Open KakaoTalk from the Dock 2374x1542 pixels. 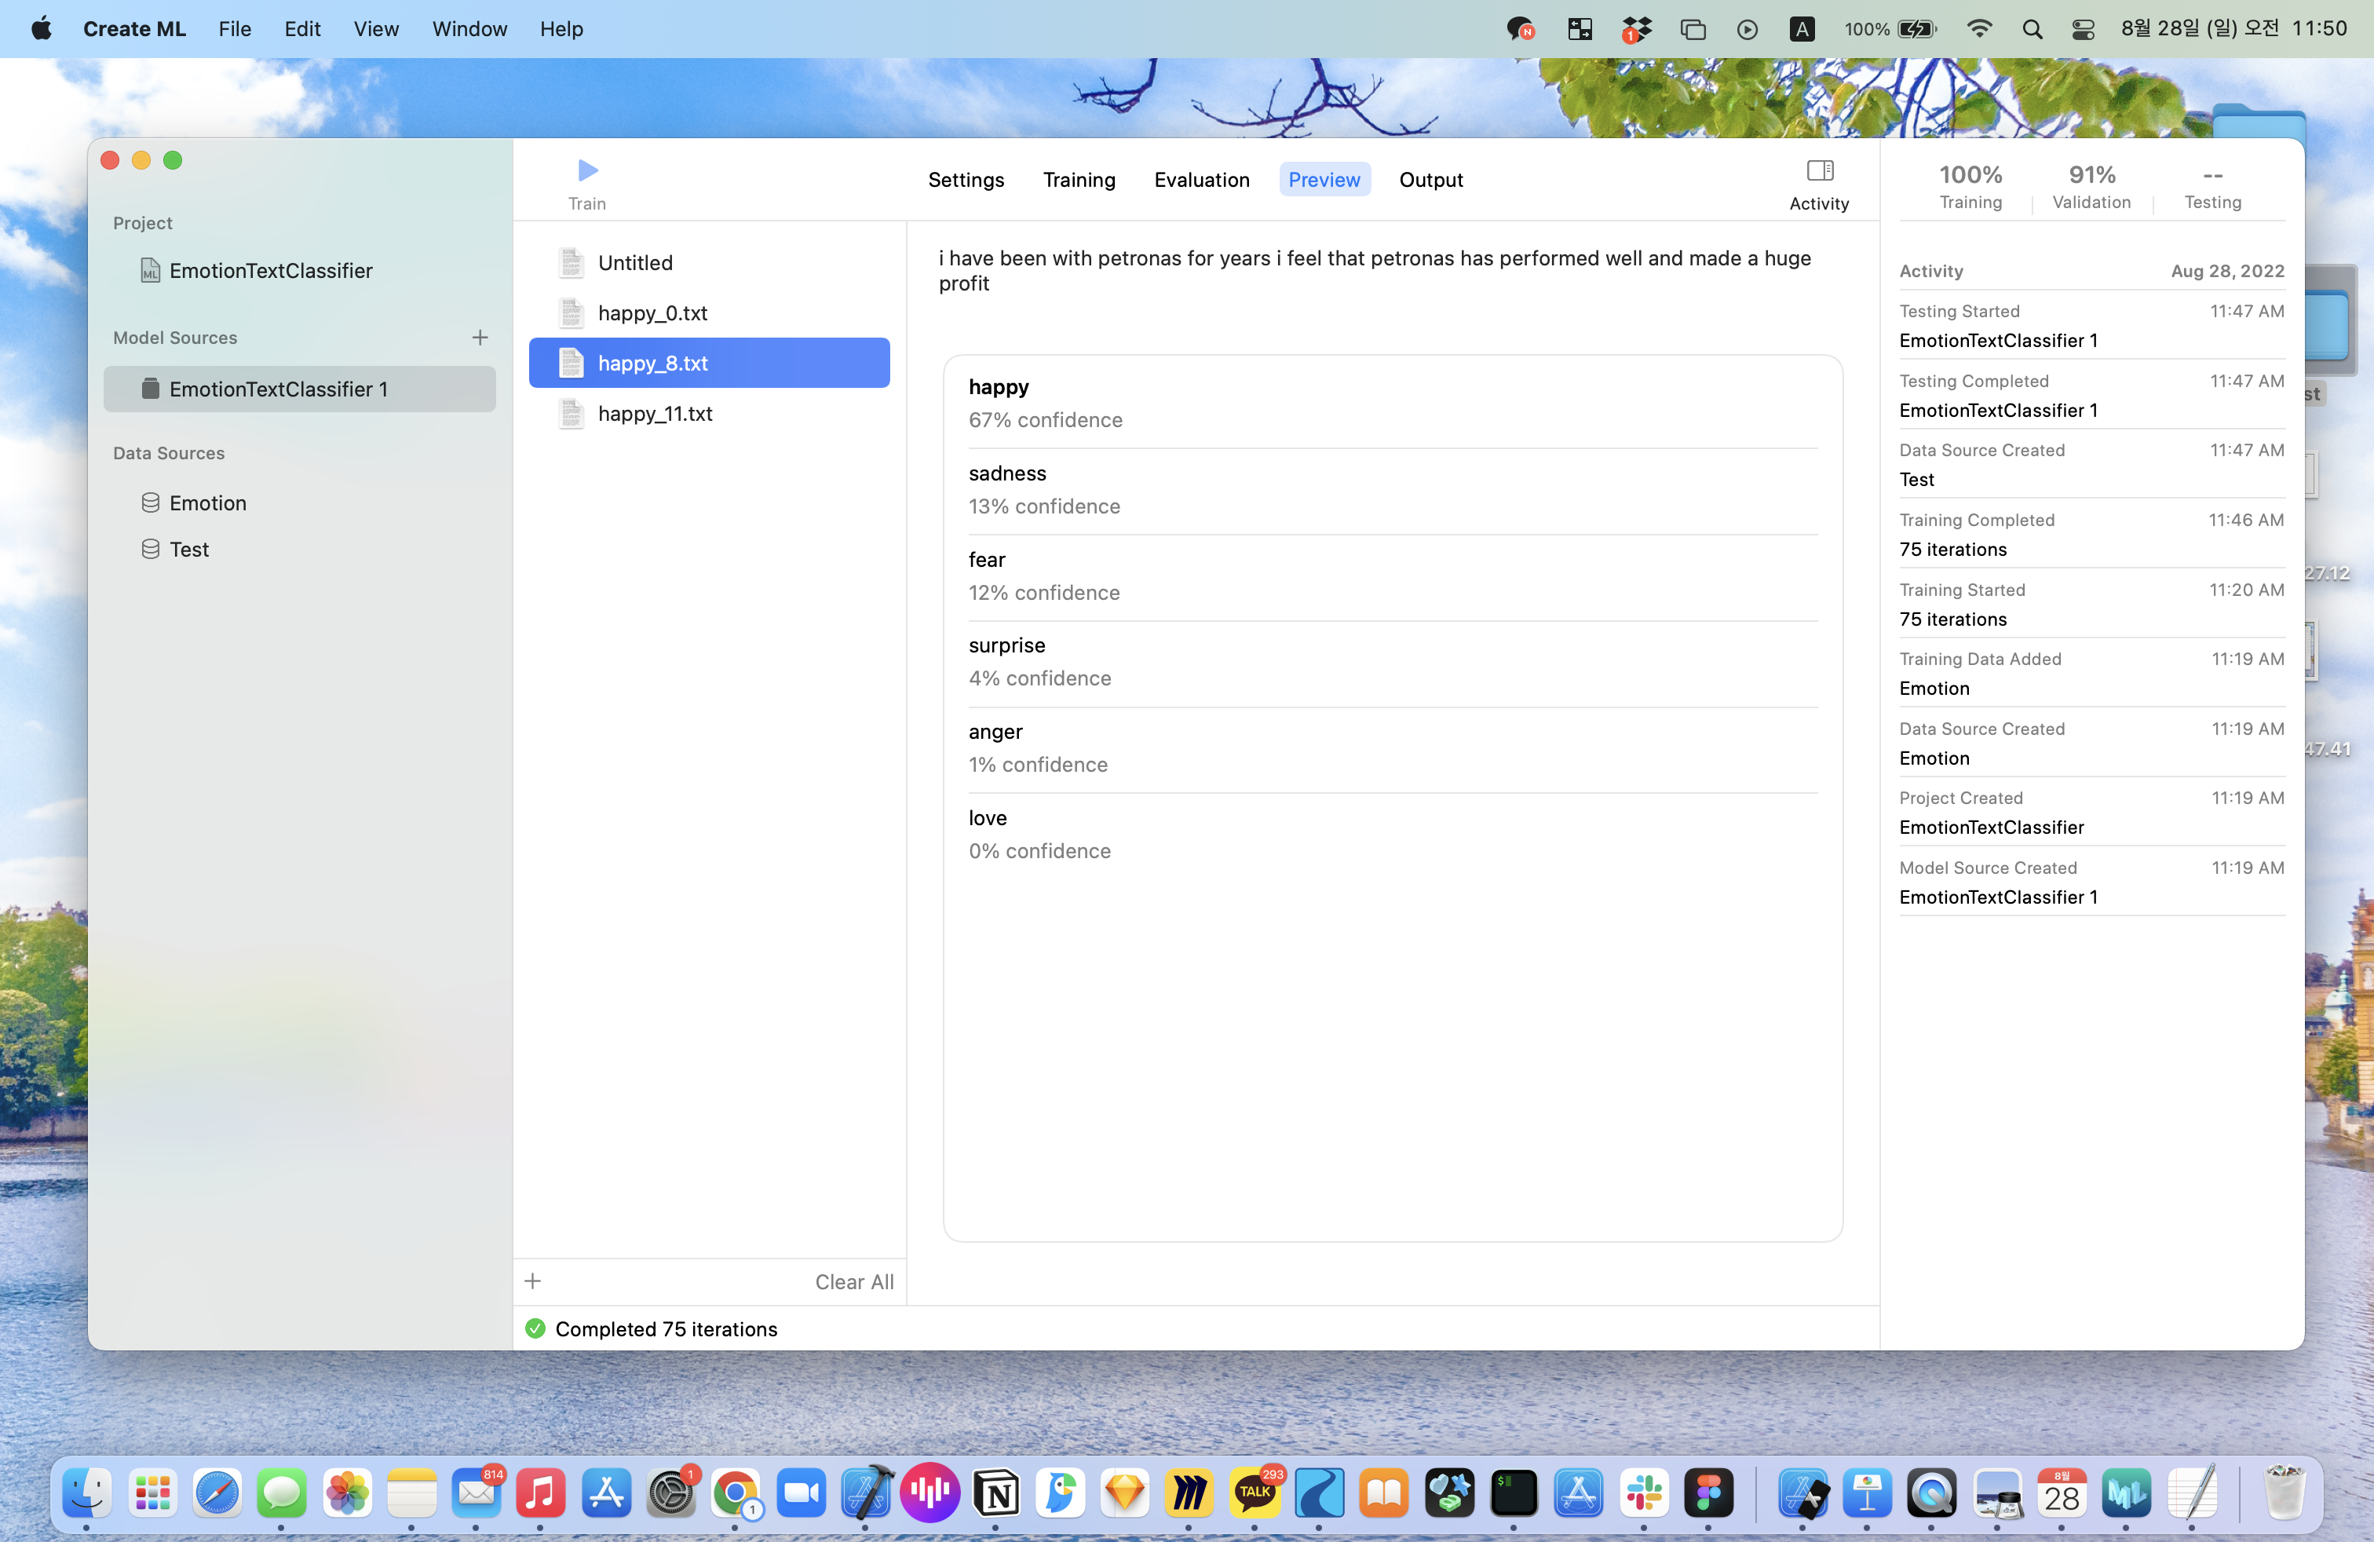(x=1255, y=1493)
